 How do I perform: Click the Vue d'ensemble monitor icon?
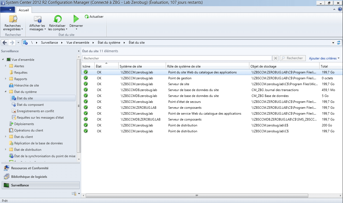(x=9, y=60)
